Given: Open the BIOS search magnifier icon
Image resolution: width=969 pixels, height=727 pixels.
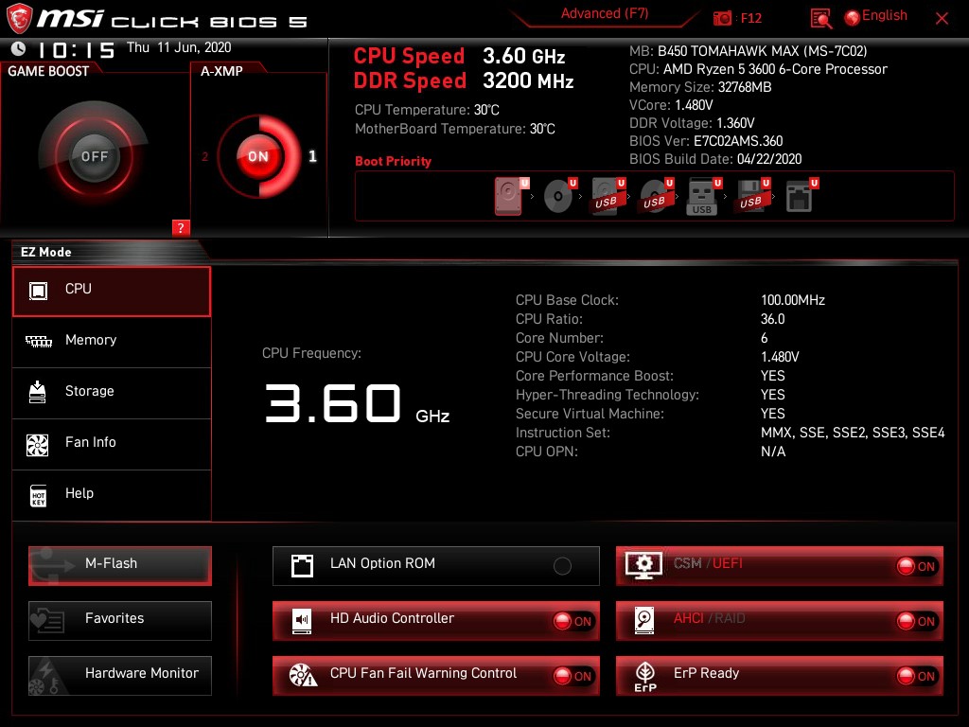Looking at the screenshot, I should click(x=820, y=19).
